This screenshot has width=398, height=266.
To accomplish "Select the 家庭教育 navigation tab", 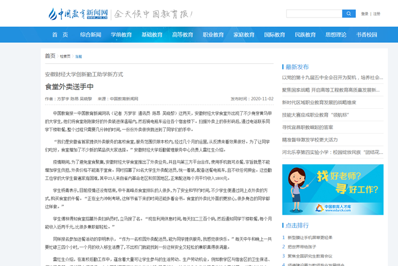I will [x=244, y=35].
